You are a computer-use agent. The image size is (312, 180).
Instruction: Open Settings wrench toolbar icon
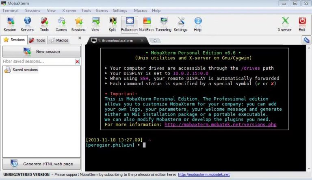pyautogui.click(x=181, y=24)
